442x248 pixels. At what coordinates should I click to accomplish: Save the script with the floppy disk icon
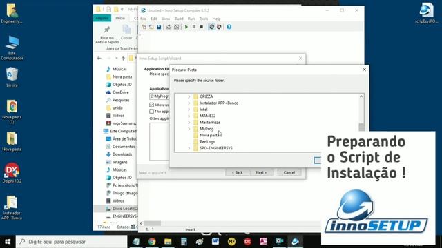pyautogui.click(x=159, y=27)
